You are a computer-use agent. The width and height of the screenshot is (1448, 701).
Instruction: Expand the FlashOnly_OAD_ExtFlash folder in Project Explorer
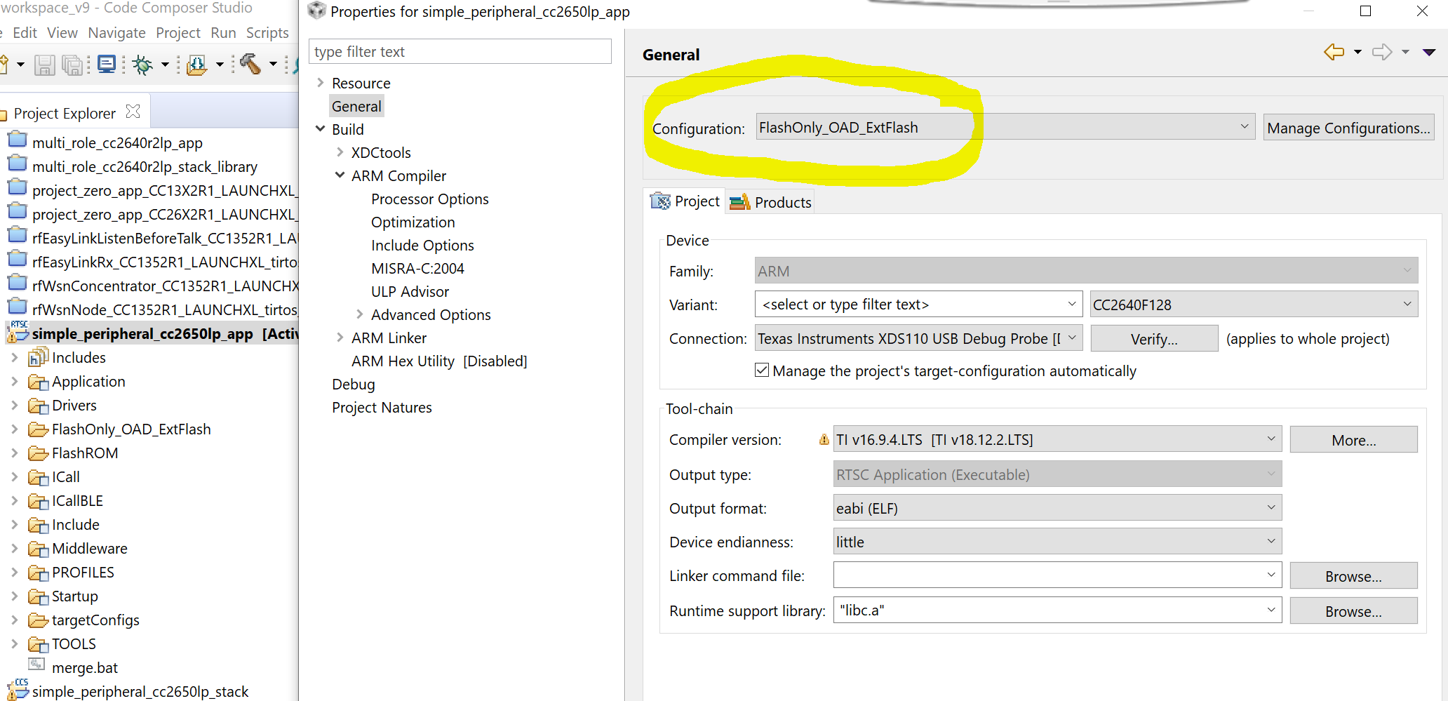coord(14,429)
